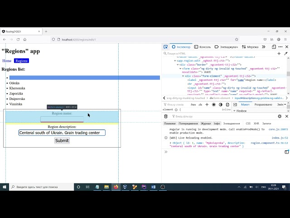Collapse the app-region-edit node
The image size is (290, 218).
pyautogui.click(x=175, y=61)
